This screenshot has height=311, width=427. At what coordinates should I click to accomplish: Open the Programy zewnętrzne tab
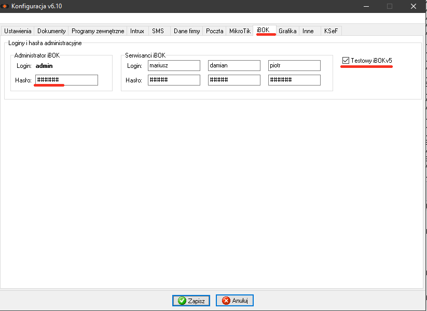click(98, 31)
